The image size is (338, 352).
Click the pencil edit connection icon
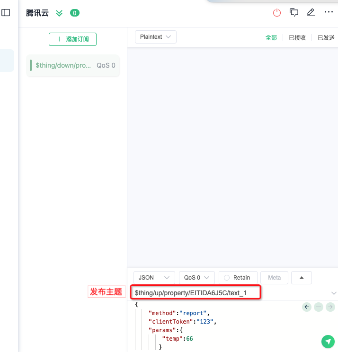click(x=311, y=13)
